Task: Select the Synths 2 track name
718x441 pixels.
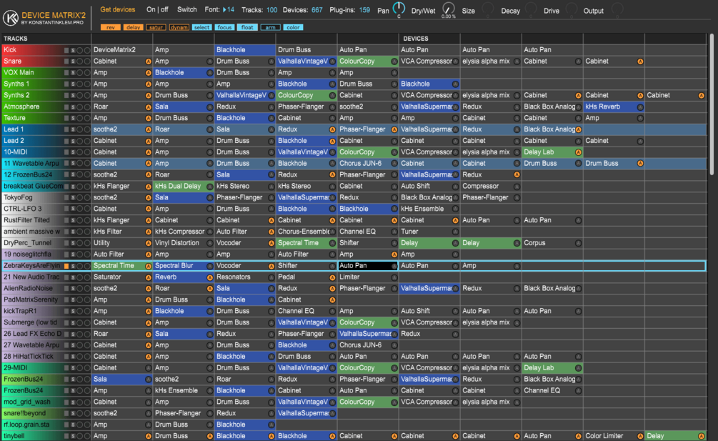Action: 16,95
